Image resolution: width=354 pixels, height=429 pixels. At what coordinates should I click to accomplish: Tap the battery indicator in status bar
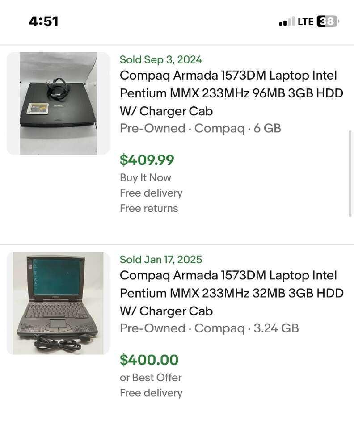[x=328, y=21]
